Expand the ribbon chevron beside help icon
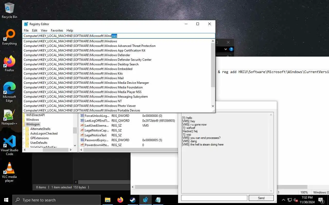This screenshot has width=329, height=205. click(x=225, y=49)
